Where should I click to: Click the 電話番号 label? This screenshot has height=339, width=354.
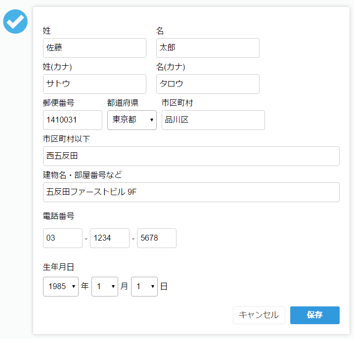click(59, 216)
